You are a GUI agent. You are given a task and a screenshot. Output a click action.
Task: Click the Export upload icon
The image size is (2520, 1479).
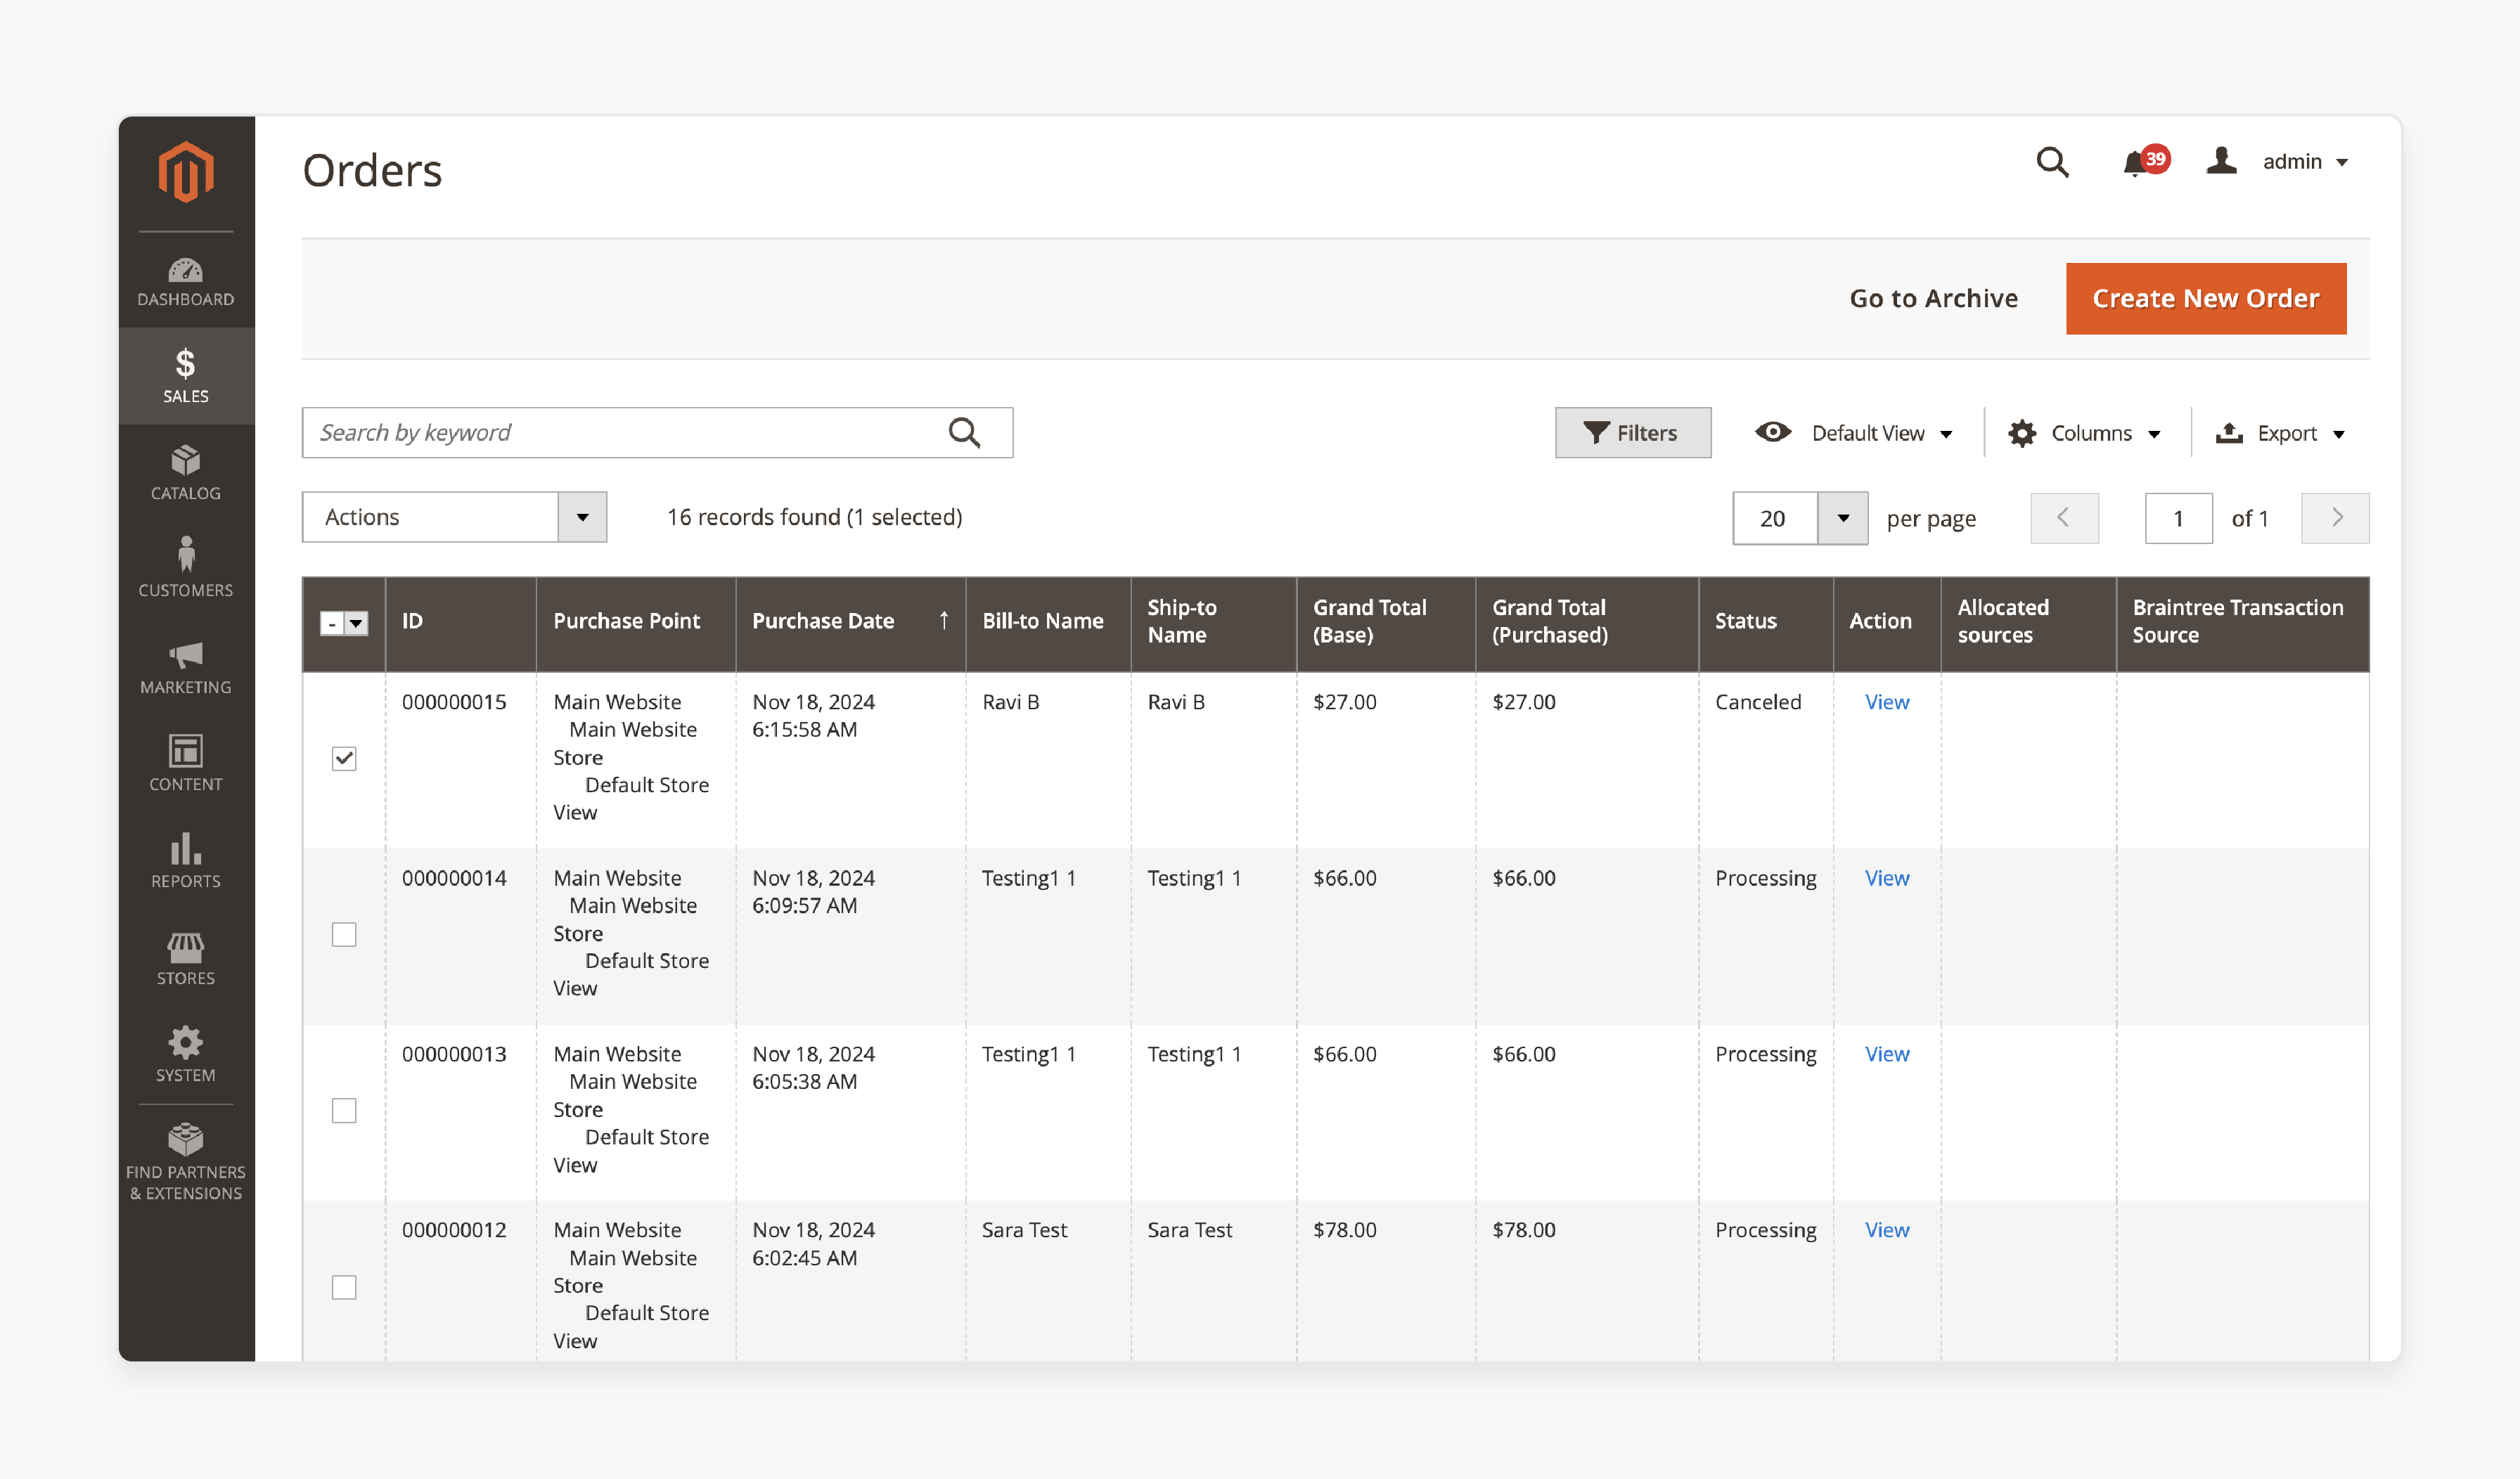point(2229,433)
